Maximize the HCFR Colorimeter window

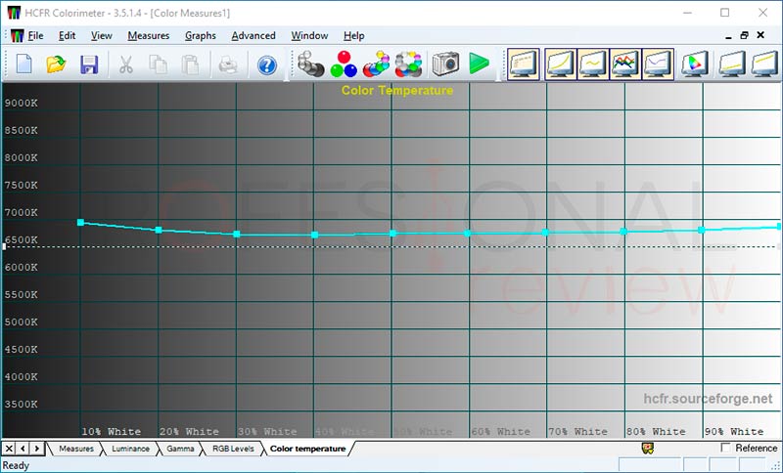[725, 13]
